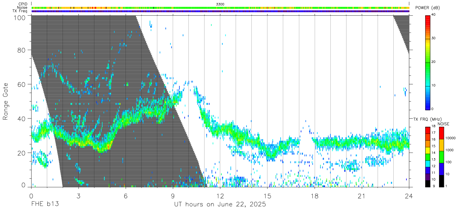
Task: Click the CPID label at top left
Action: point(22,4)
